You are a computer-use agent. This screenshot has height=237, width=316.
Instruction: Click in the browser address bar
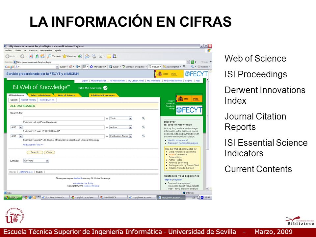101,62
